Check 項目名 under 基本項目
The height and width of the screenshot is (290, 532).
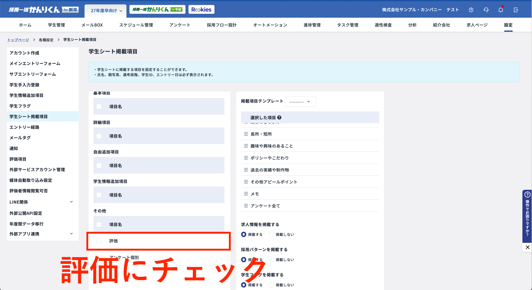pos(99,106)
